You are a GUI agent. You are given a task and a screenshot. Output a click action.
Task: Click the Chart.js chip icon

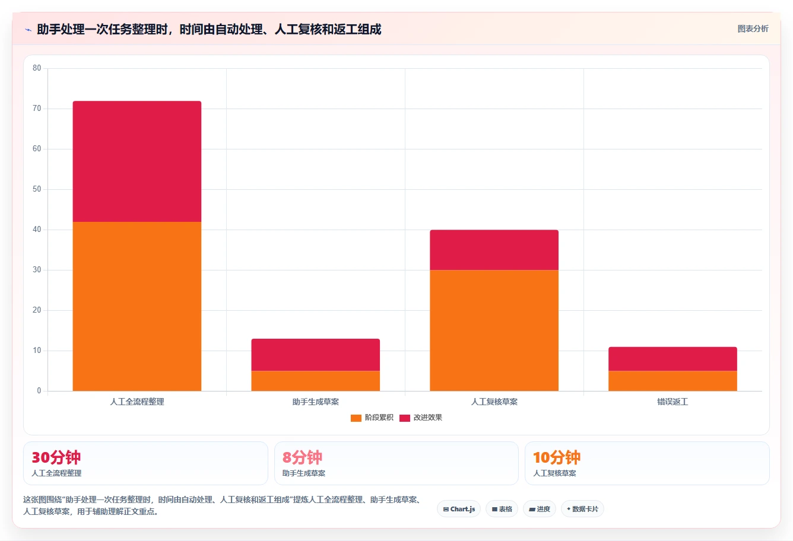(x=446, y=509)
